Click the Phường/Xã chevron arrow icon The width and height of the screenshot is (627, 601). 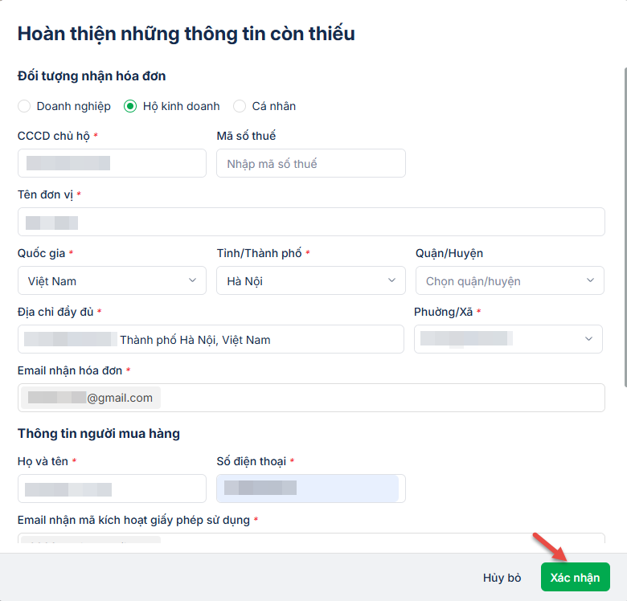click(x=589, y=339)
